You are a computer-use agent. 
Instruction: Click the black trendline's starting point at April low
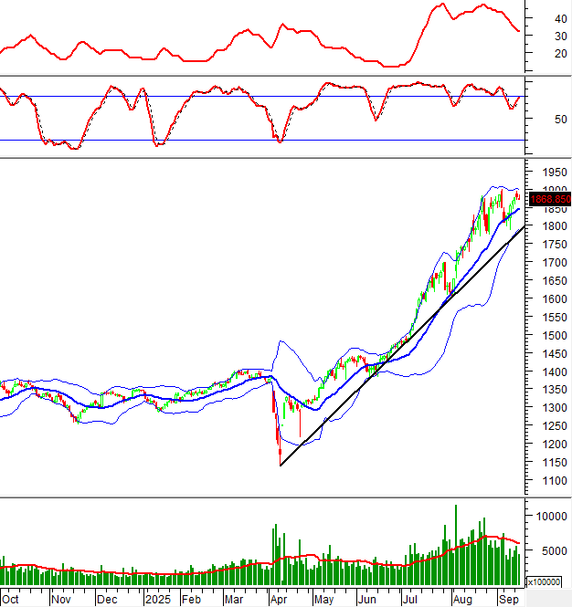[x=281, y=466]
